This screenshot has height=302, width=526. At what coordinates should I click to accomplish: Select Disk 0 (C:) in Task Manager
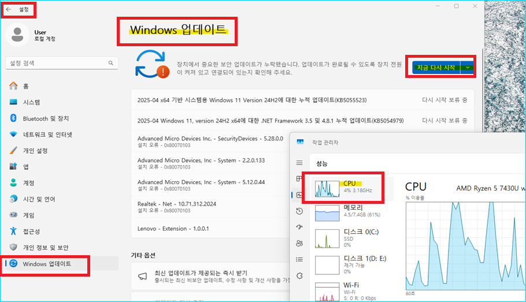click(352, 238)
